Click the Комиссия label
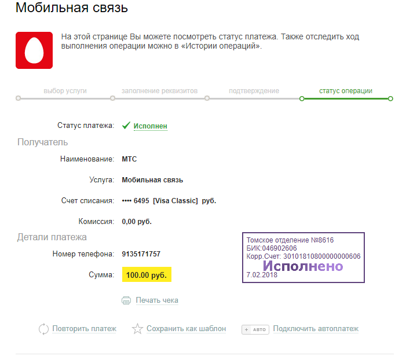This screenshot has height=356, width=417. [x=96, y=222]
